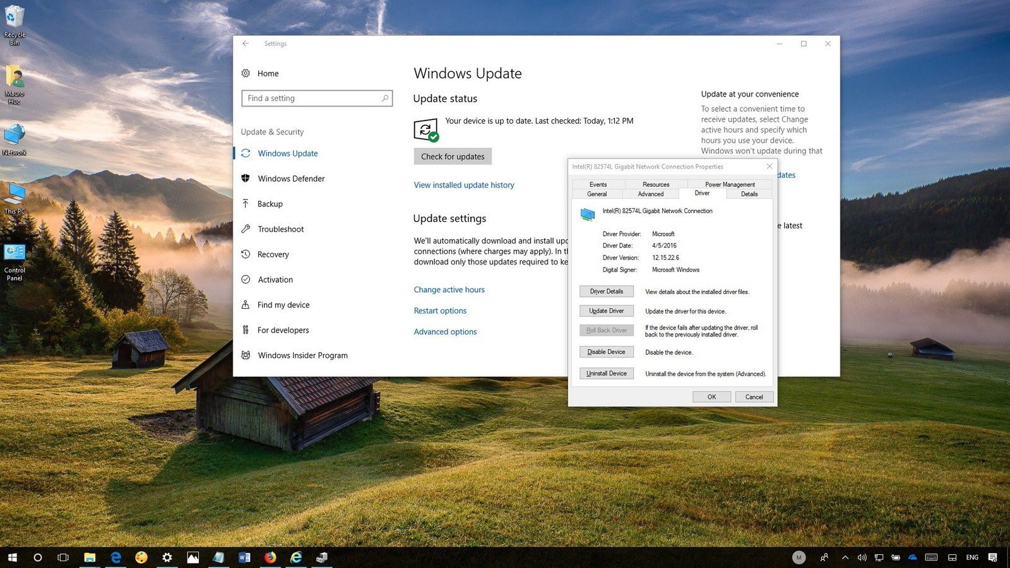Open the Mauro Huc user folder icon
The image size is (1010, 568).
[14, 85]
